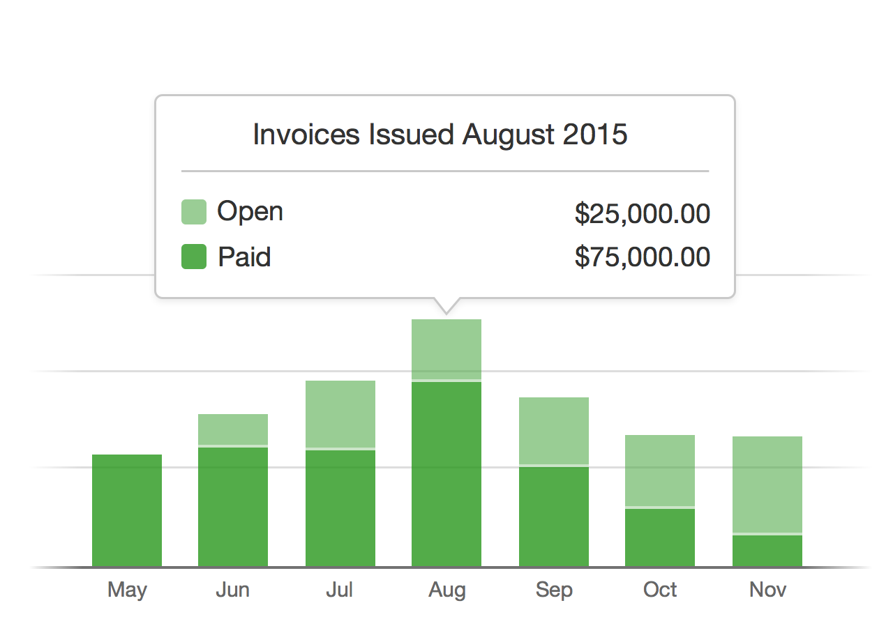Click the November paid invoices segment
893x633 pixels.
click(x=767, y=551)
